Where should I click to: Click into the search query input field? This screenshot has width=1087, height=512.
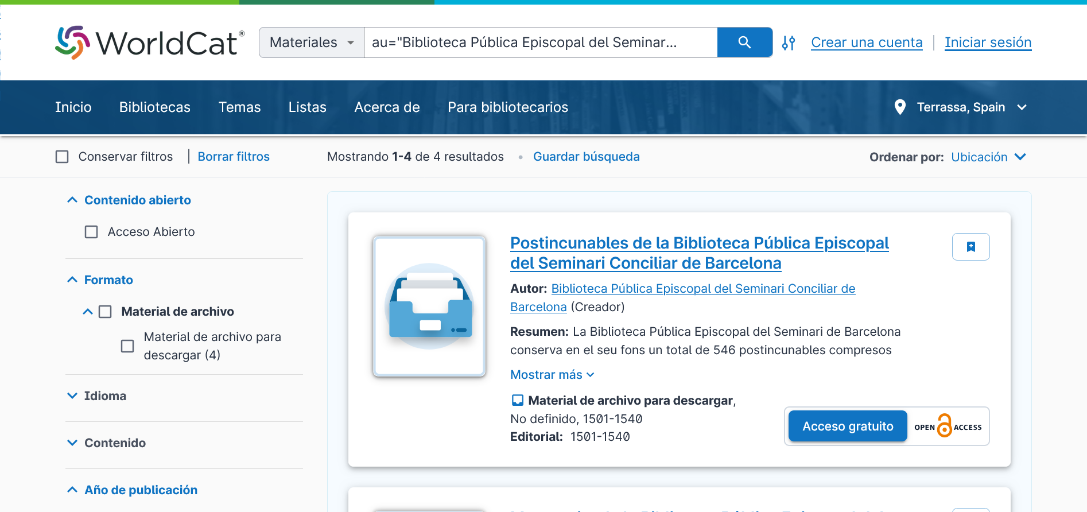pos(541,42)
